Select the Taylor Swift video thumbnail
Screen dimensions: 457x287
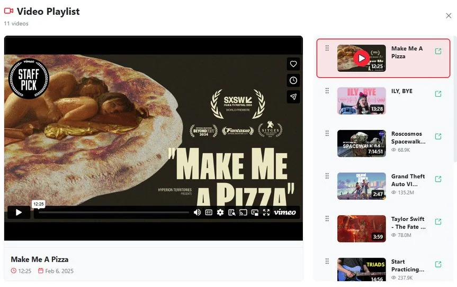click(361, 228)
